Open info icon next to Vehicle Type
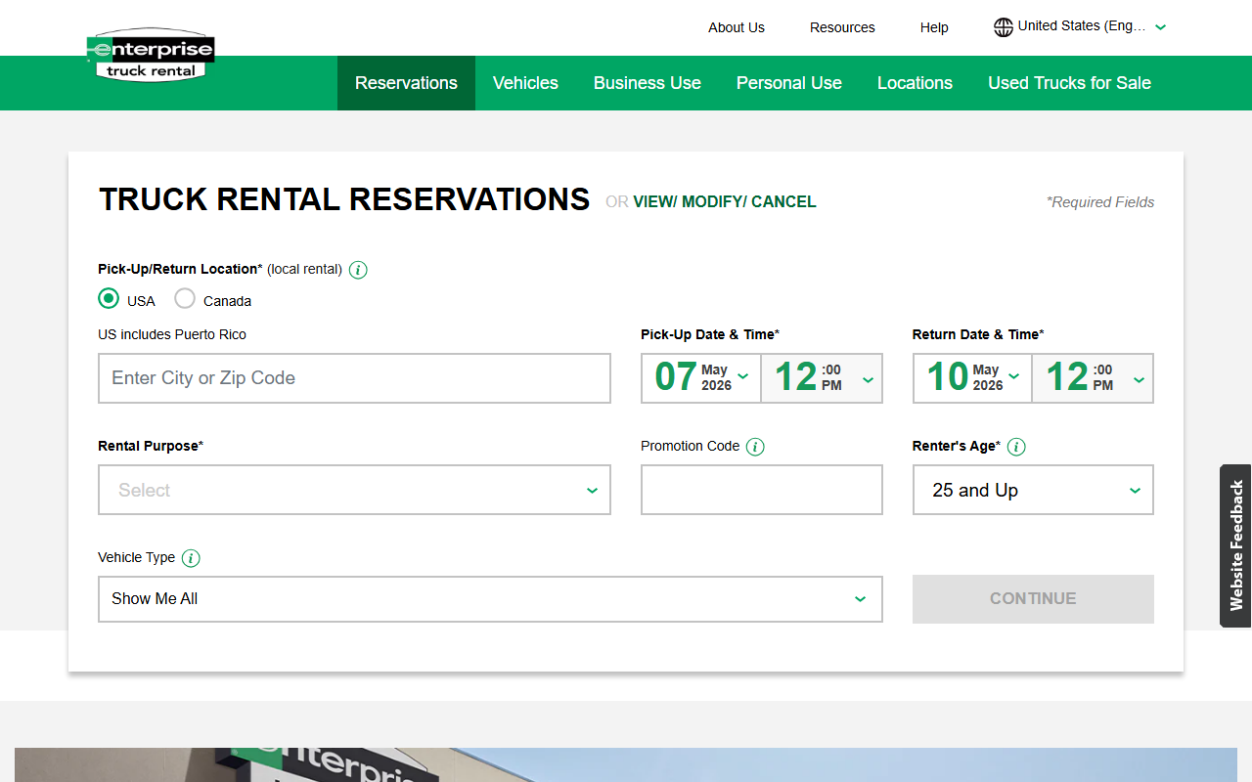Image resolution: width=1252 pixels, height=782 pixels. 191,558
